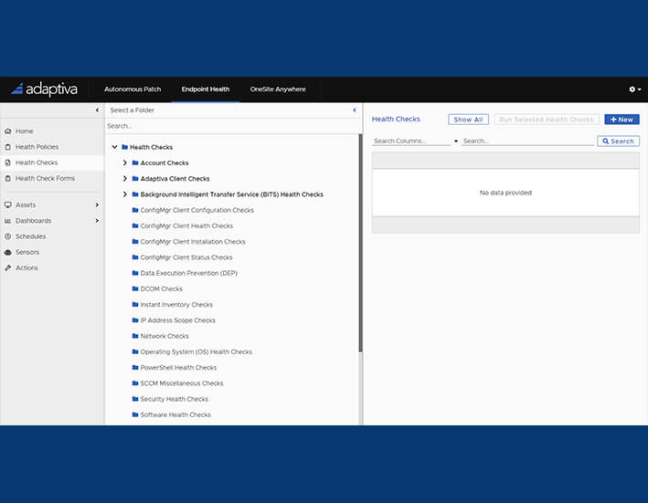This screenshot has width=648, height=503.
Task: Go to Schedules in the sidebar
Action: point(30,236)
